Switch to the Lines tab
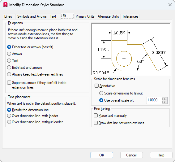This screenshot has width=175, height=162. [x=8, y=16]
